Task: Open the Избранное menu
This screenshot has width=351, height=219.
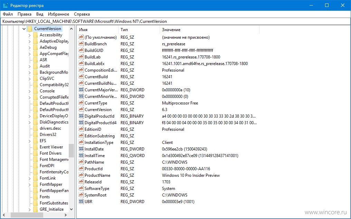Action: (x=59, y=14)
